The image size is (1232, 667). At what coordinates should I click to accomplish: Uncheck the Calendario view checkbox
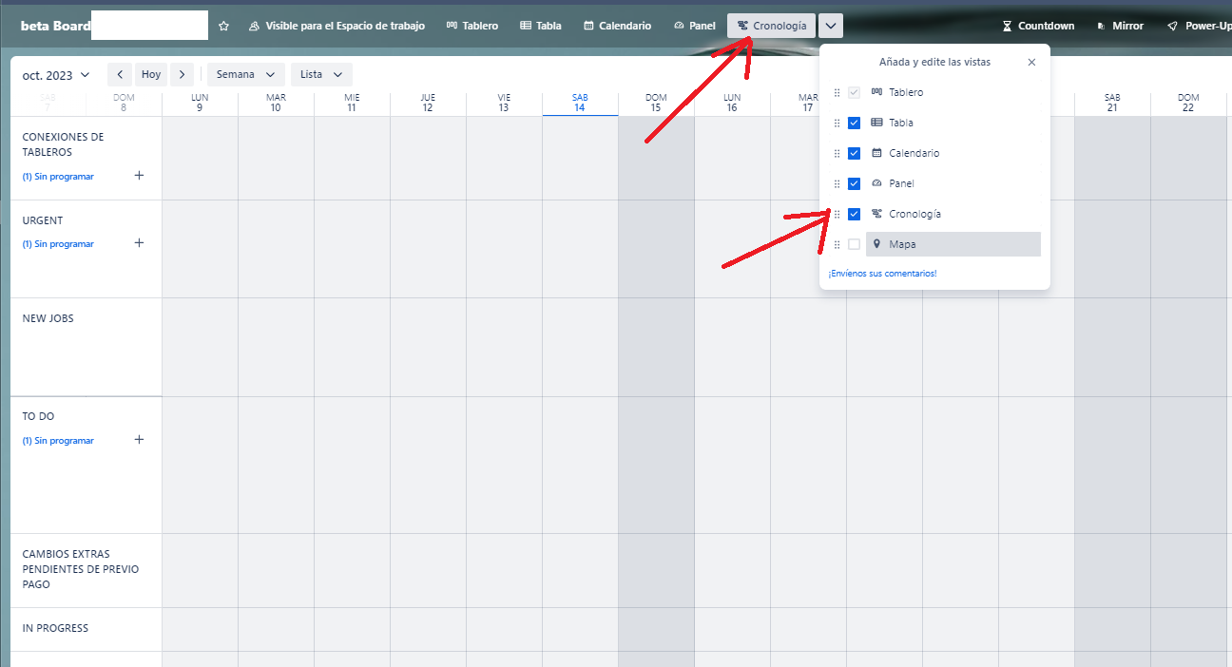point(854,153)
